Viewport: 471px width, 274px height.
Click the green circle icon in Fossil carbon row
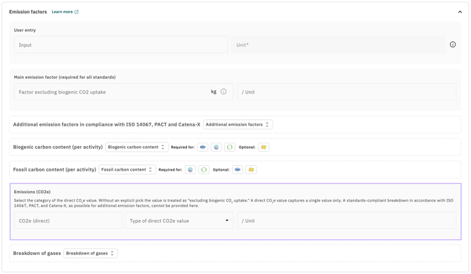tap(204, 169)
